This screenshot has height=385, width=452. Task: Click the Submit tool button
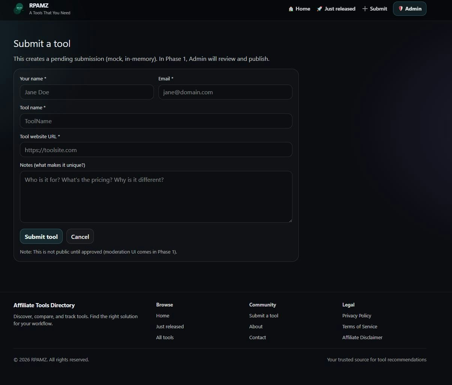pos(41,237)
